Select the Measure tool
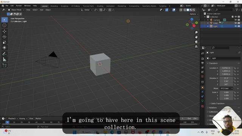This screenshot has height=136, width=242. pyautogui.click(x=4, y=59)
